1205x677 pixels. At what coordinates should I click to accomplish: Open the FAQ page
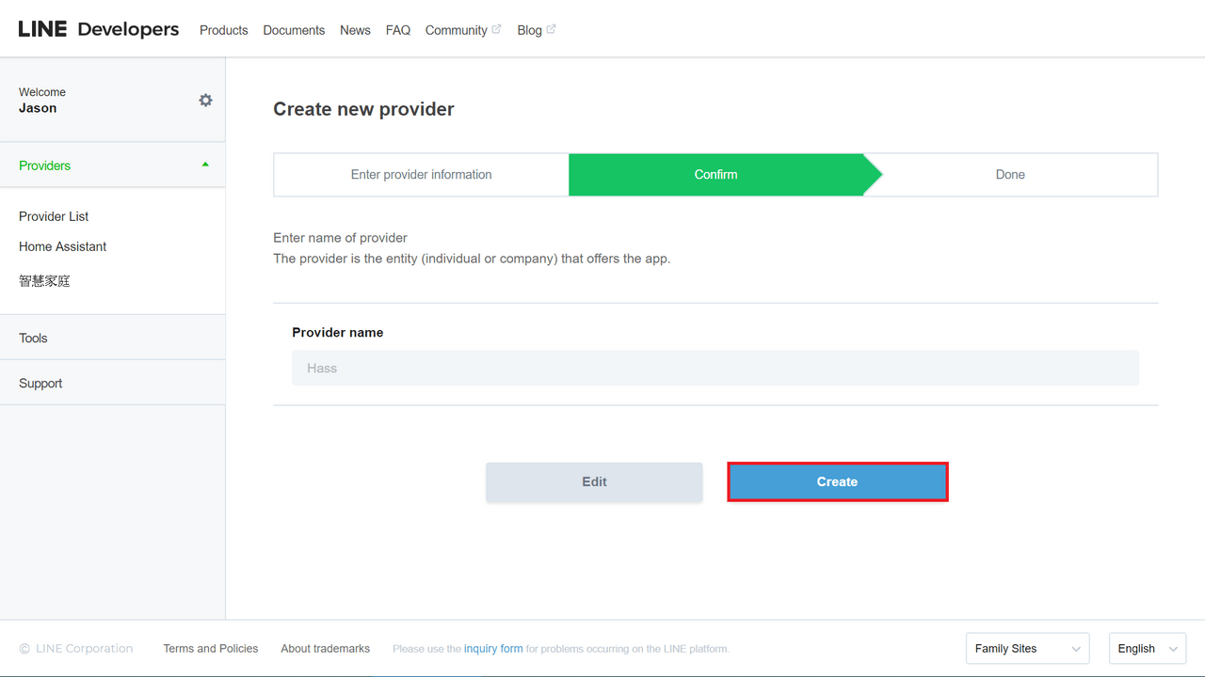click(398, 30)
